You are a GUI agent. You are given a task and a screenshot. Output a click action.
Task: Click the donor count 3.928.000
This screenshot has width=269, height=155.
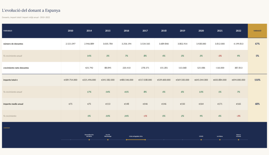[x=201, y=44]
